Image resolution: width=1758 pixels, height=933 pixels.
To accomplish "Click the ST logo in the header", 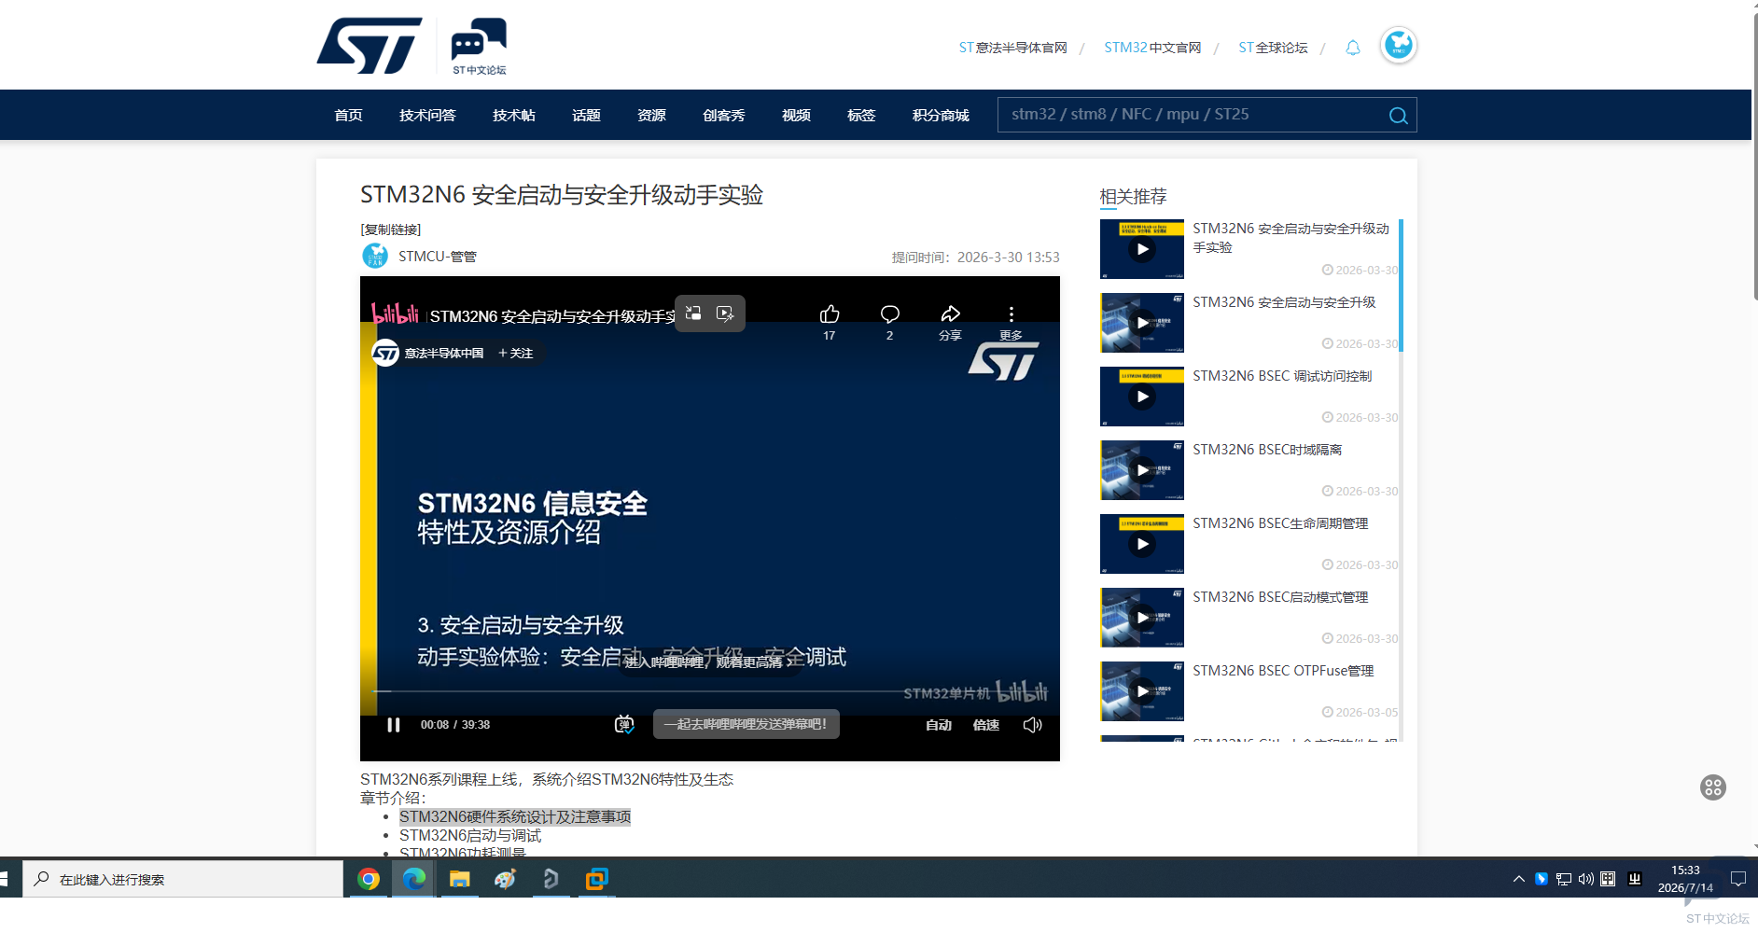I will pyautogui.click(x=370, y=45).
